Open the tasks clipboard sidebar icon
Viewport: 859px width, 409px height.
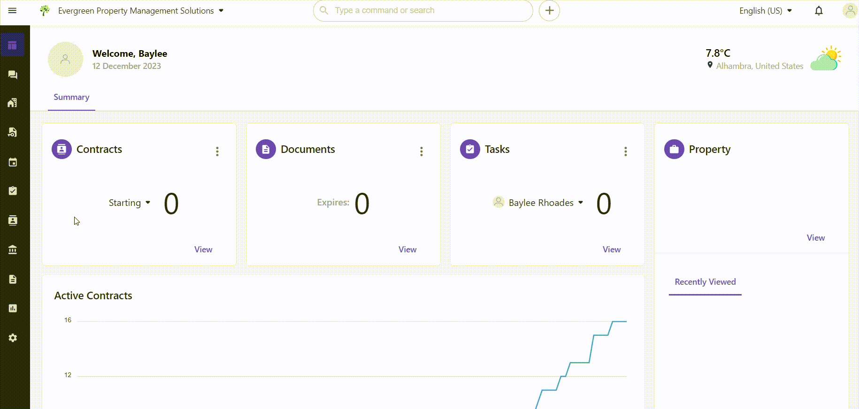(x=13, y=191)
